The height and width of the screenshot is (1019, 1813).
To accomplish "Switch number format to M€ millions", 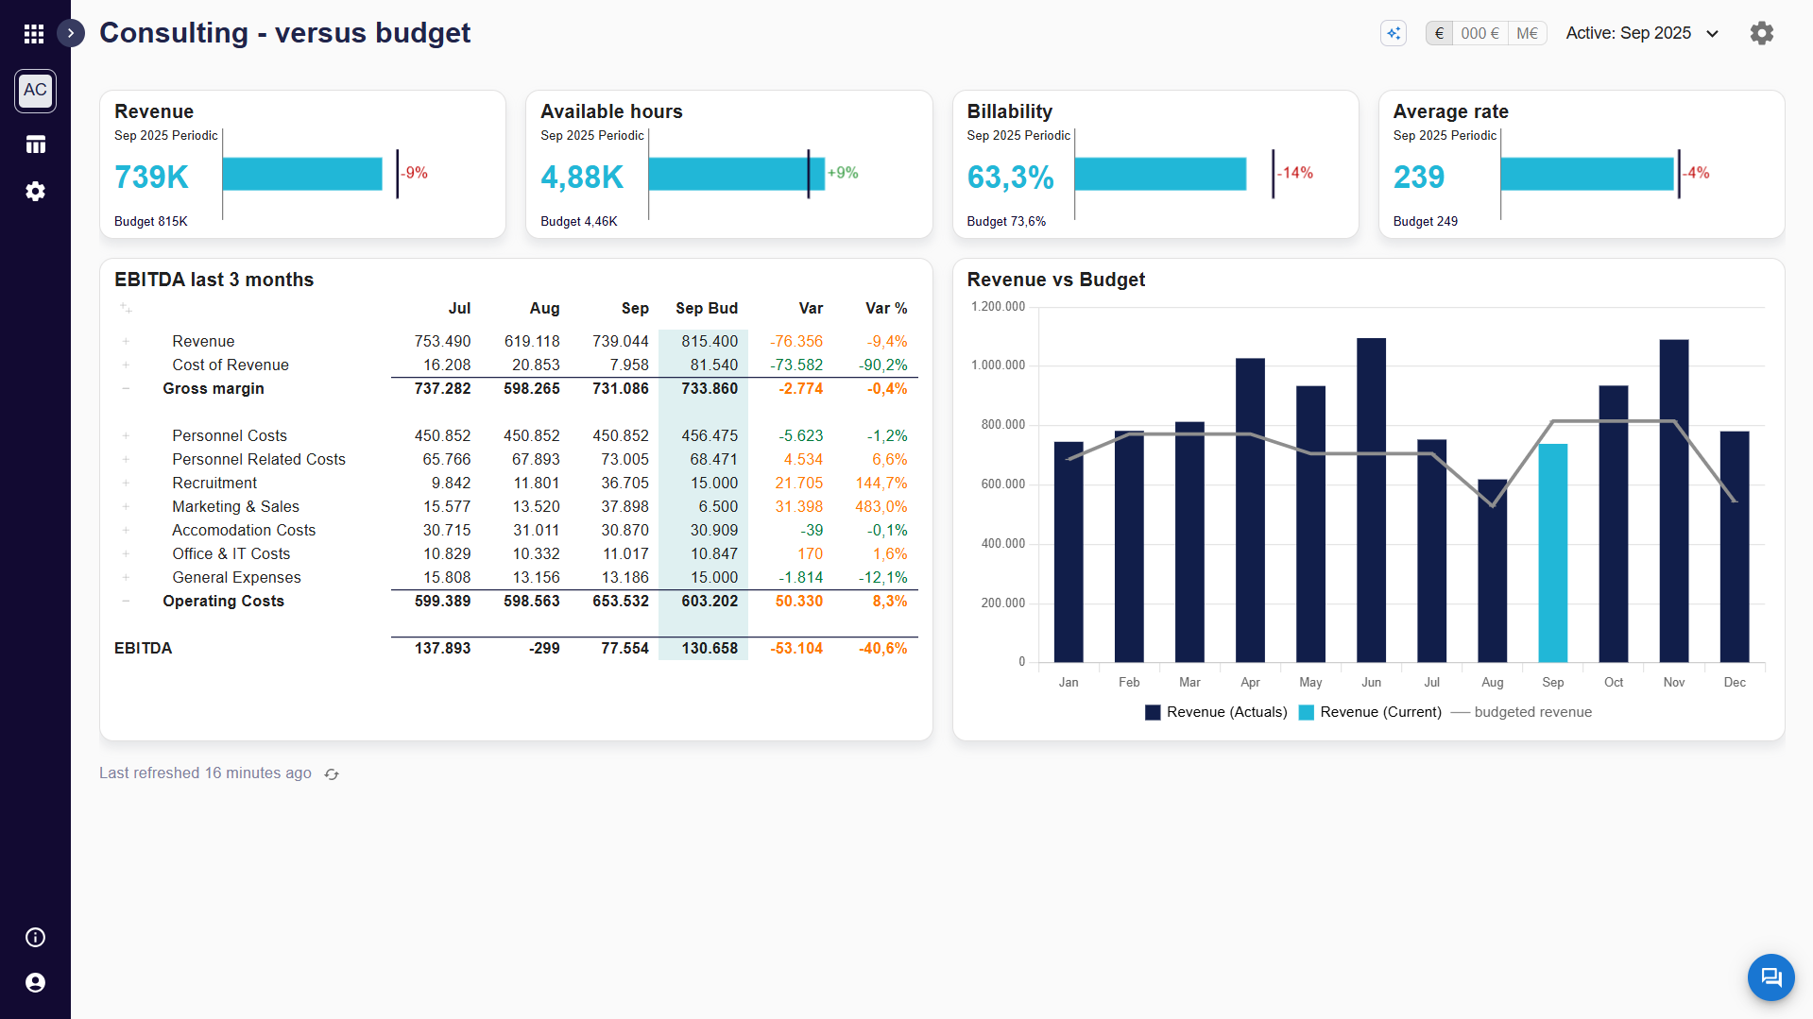I will click(x=1527, y=33).
